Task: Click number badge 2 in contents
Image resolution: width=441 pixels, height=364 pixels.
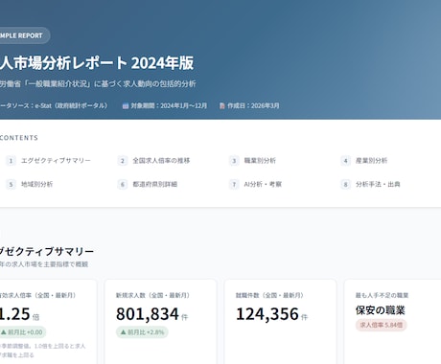Action: click(123, 160)
